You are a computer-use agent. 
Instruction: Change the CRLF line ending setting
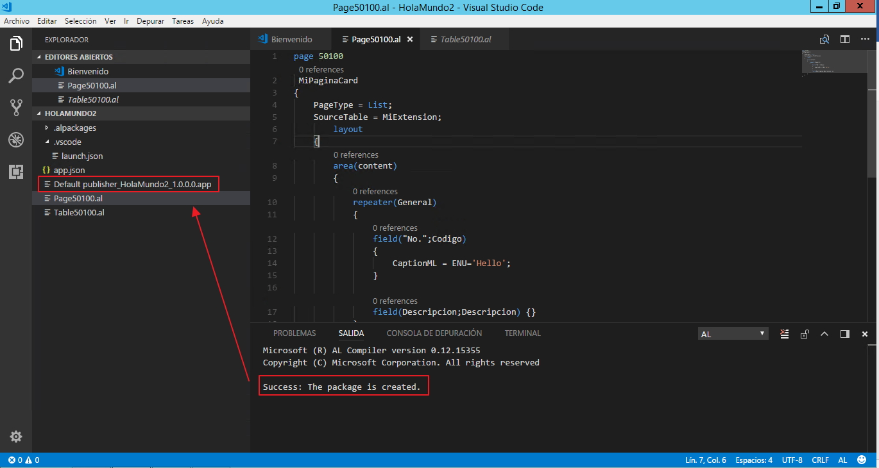coord(820,460)
